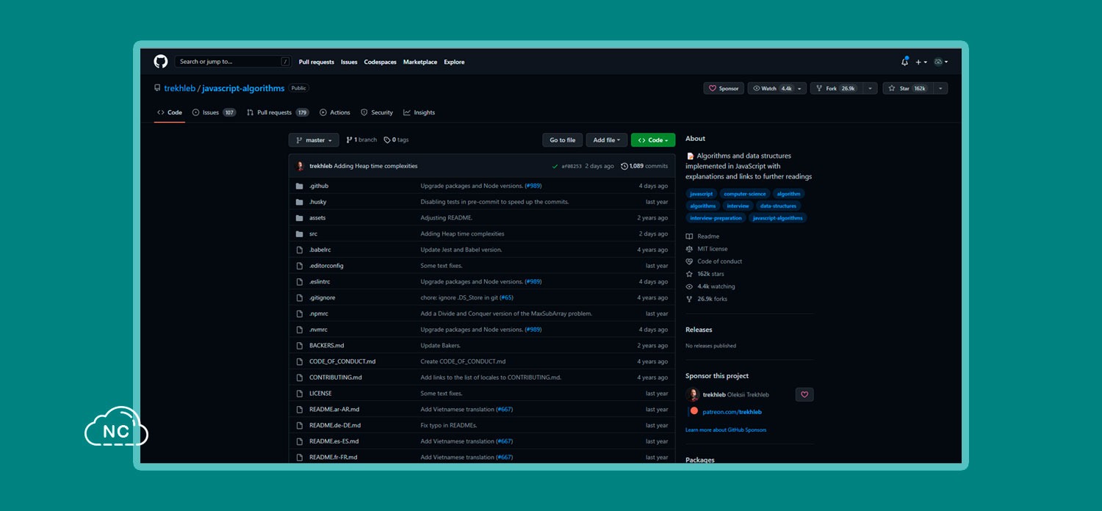Click the src folder icon
This screenshot has height=511, width=1102.
(x=299, y=233)
